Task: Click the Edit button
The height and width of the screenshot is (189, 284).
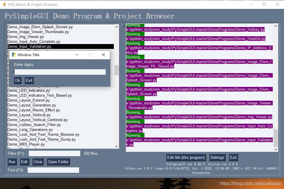Action: (x=24, y=162)
